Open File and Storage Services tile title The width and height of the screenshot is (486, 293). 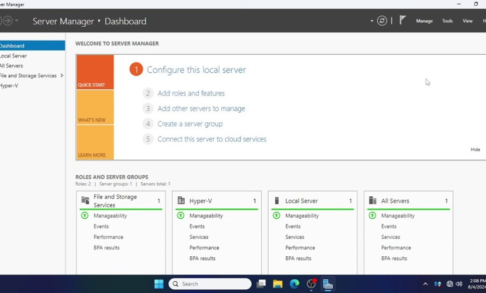(x=115, y=201)
